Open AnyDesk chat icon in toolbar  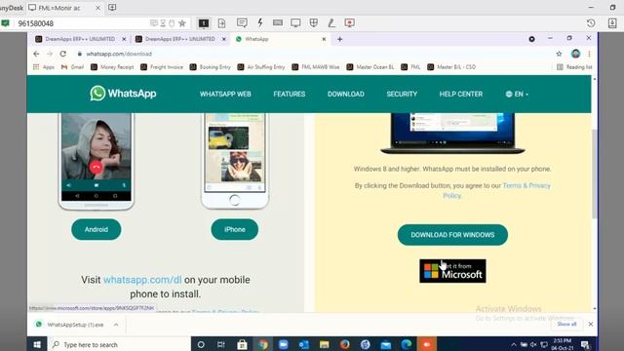tap(242, 23)
